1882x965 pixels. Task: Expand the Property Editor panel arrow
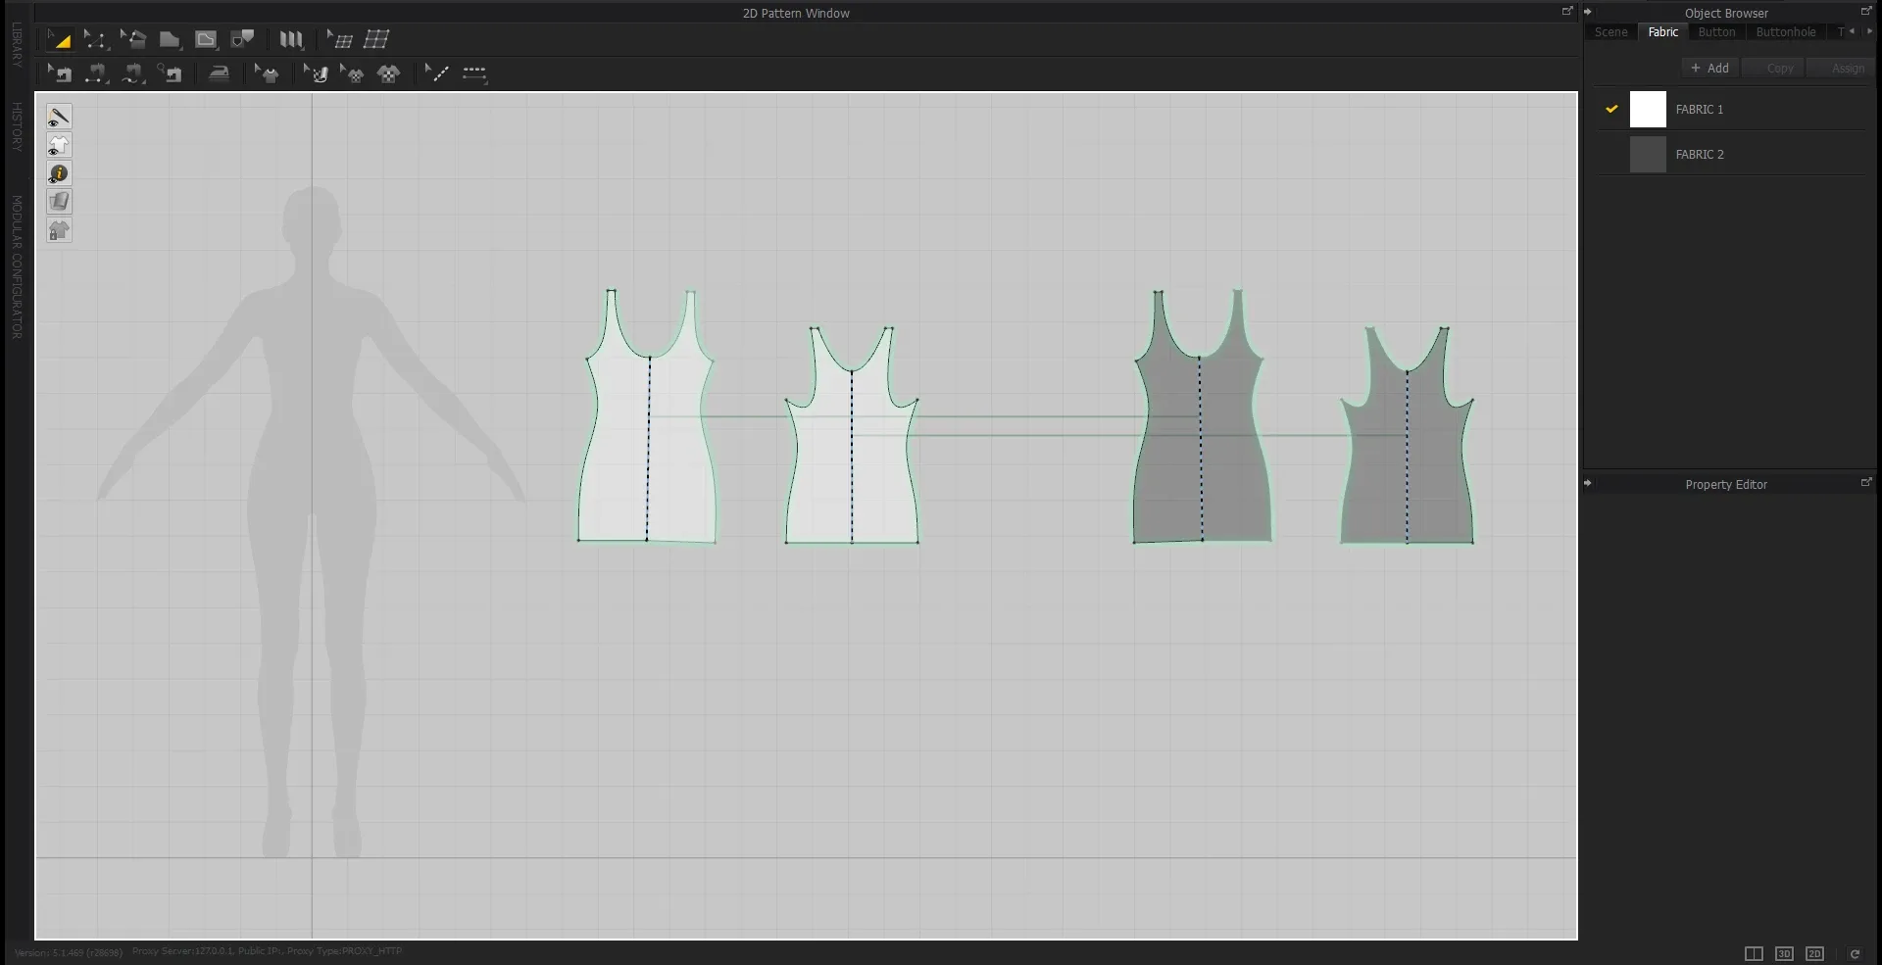pyautogui.click(x=1588, y=483)
